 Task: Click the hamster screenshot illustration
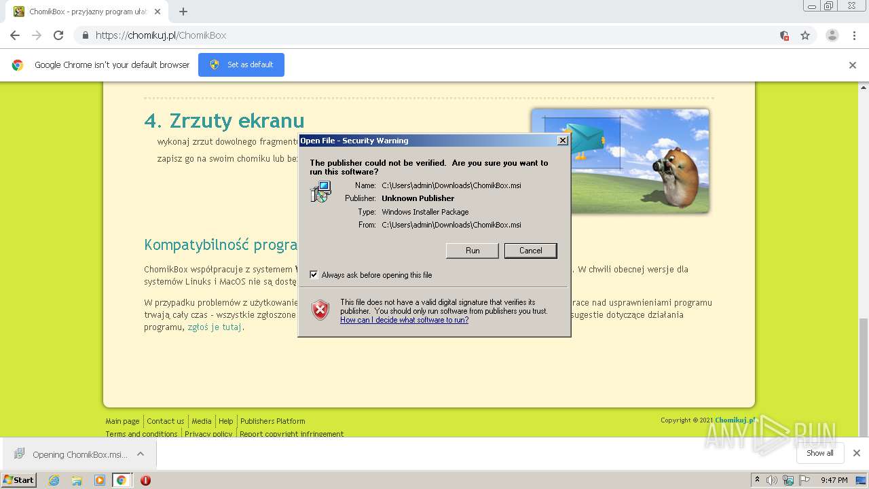[620, 161]
